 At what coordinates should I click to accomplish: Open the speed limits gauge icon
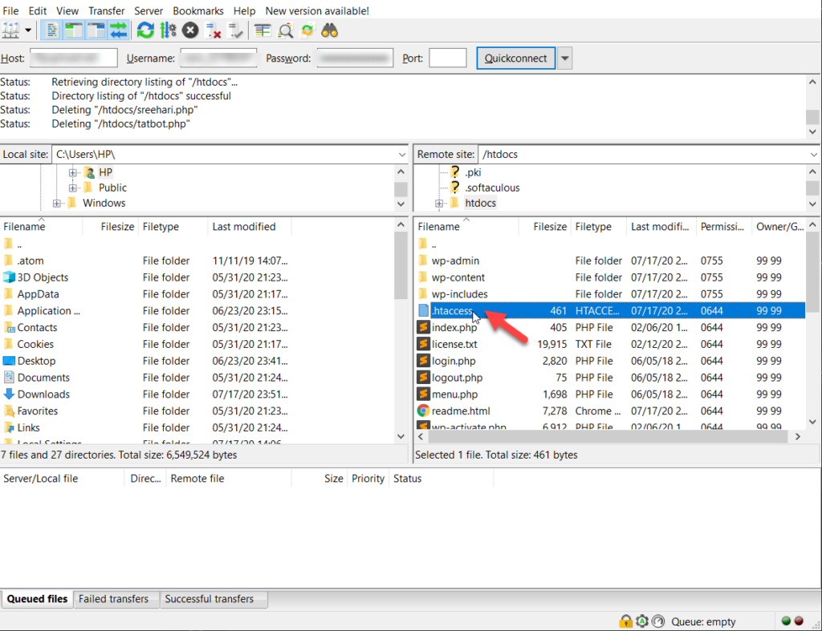tap(658, 621)
